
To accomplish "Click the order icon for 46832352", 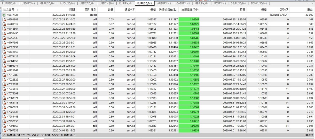I will tap(4, 52).
